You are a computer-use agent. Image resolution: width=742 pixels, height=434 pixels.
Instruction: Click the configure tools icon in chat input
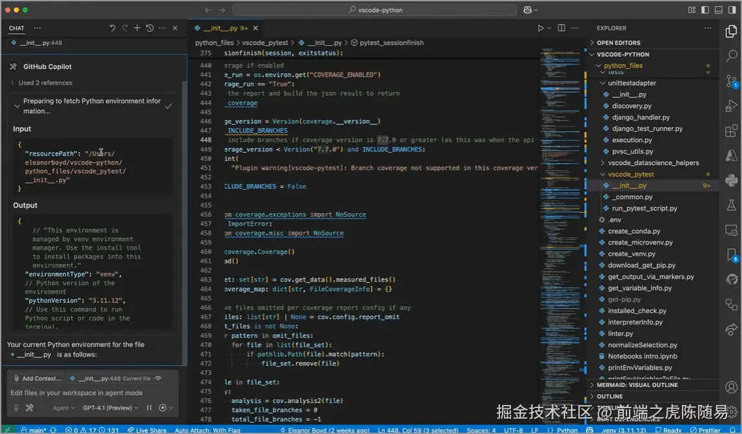pos(29,408)
